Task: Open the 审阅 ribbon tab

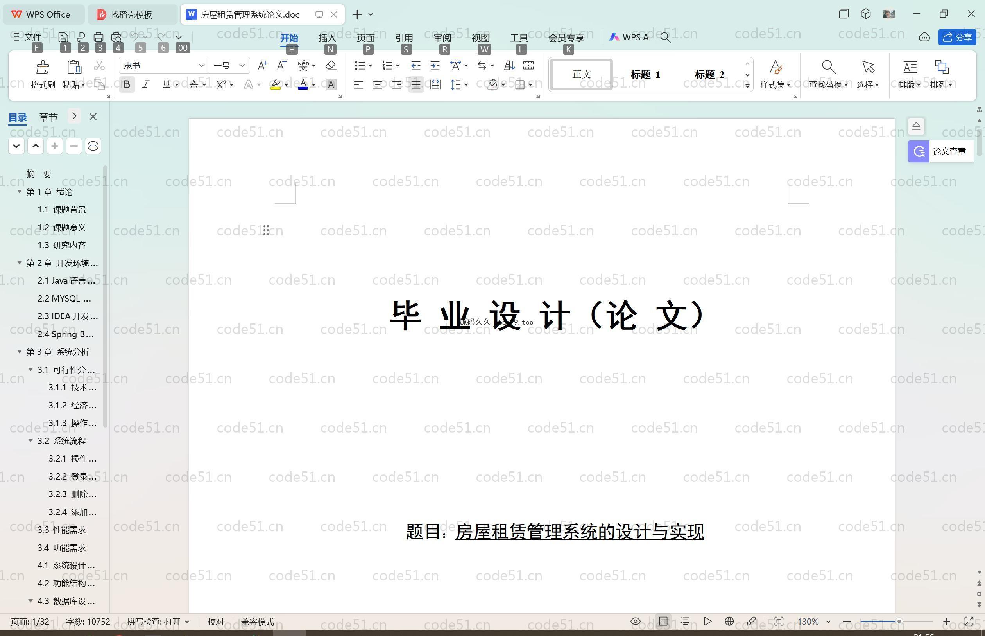Action: pyautogui.click(x=442, y=38)
